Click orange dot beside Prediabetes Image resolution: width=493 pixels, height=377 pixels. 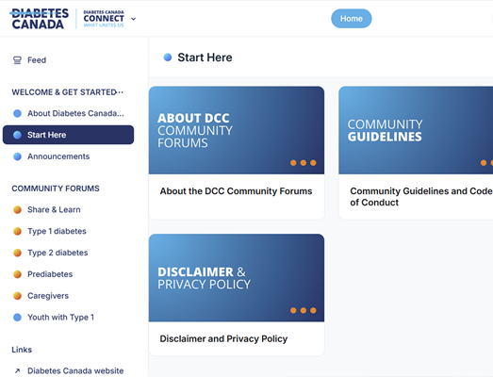tap(17, 274)
